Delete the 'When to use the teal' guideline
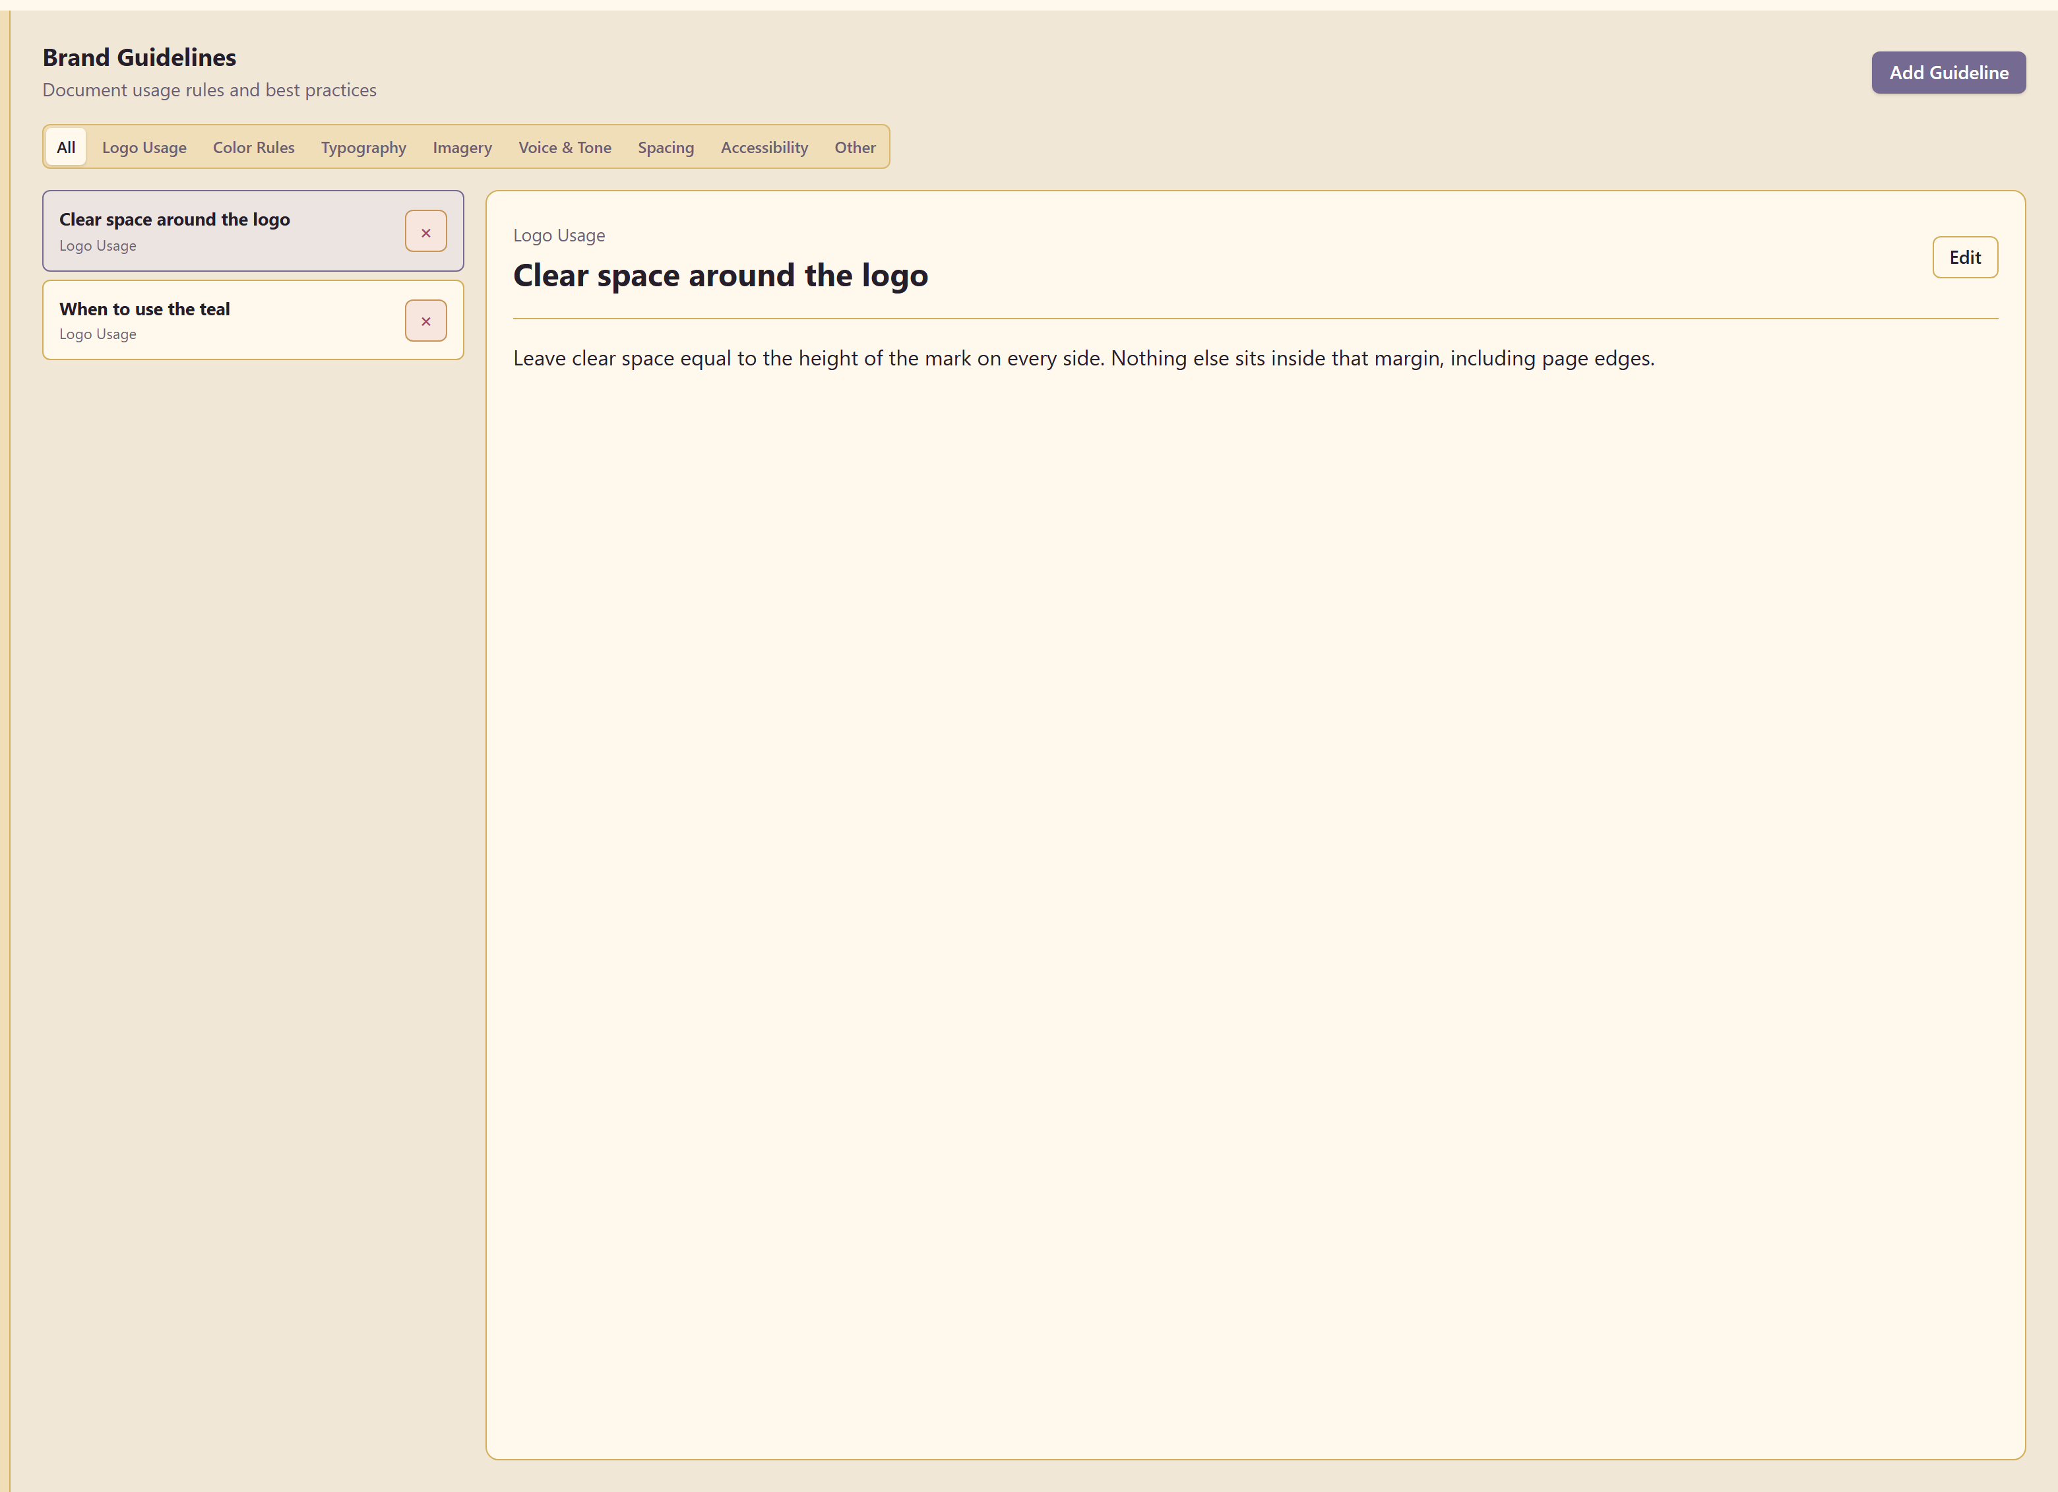 (425, 321)
